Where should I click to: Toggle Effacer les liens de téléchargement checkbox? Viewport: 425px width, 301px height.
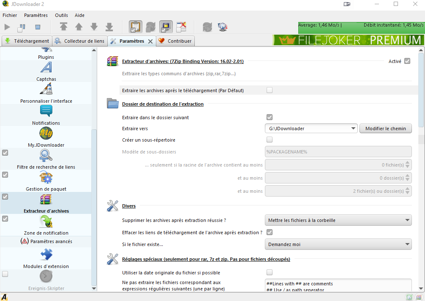click(270, 232)
